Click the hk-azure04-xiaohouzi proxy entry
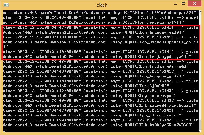The image size is (204, 135). (167, 105)
